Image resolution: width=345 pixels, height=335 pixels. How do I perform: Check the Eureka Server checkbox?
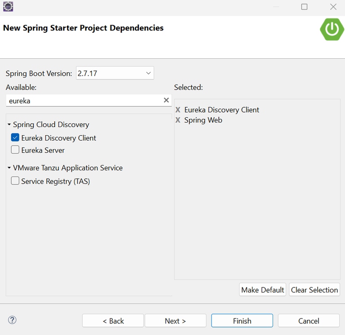pyautogui.click(x=15, y=150)
